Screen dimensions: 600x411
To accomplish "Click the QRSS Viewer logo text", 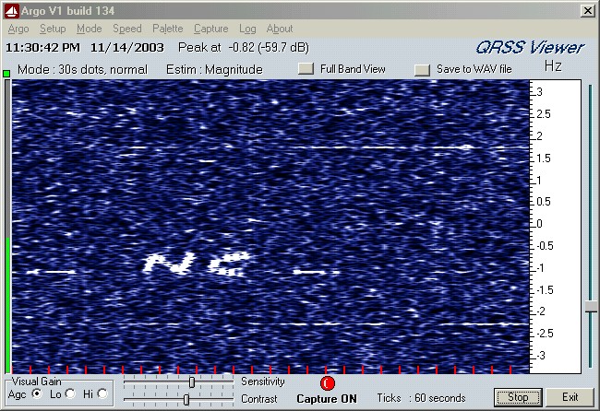I will (530, 48).
